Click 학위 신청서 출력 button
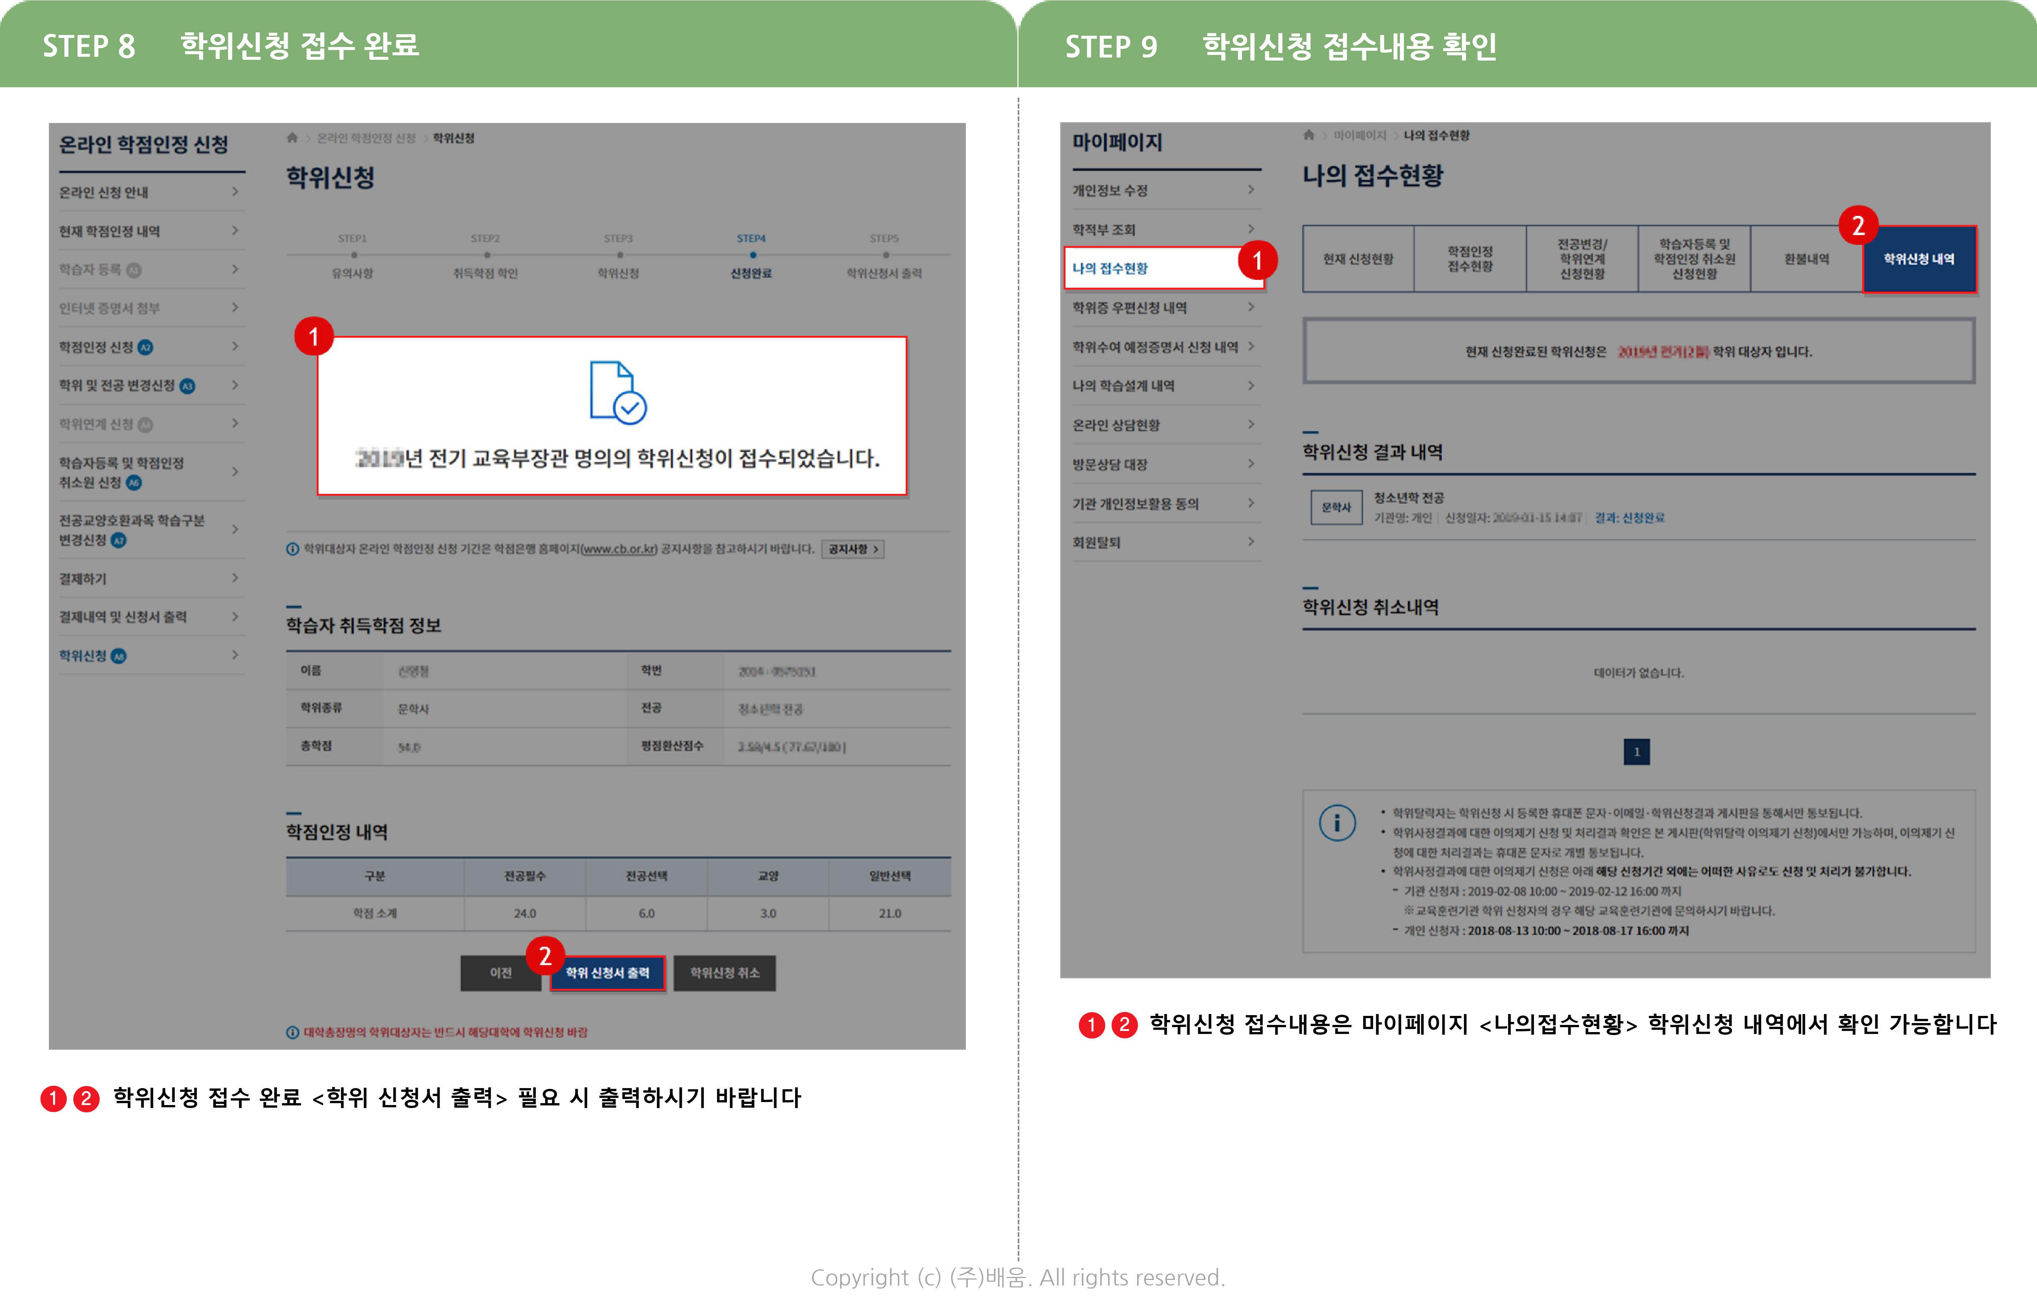2037x1304 pixels. [x=608, y=973]
